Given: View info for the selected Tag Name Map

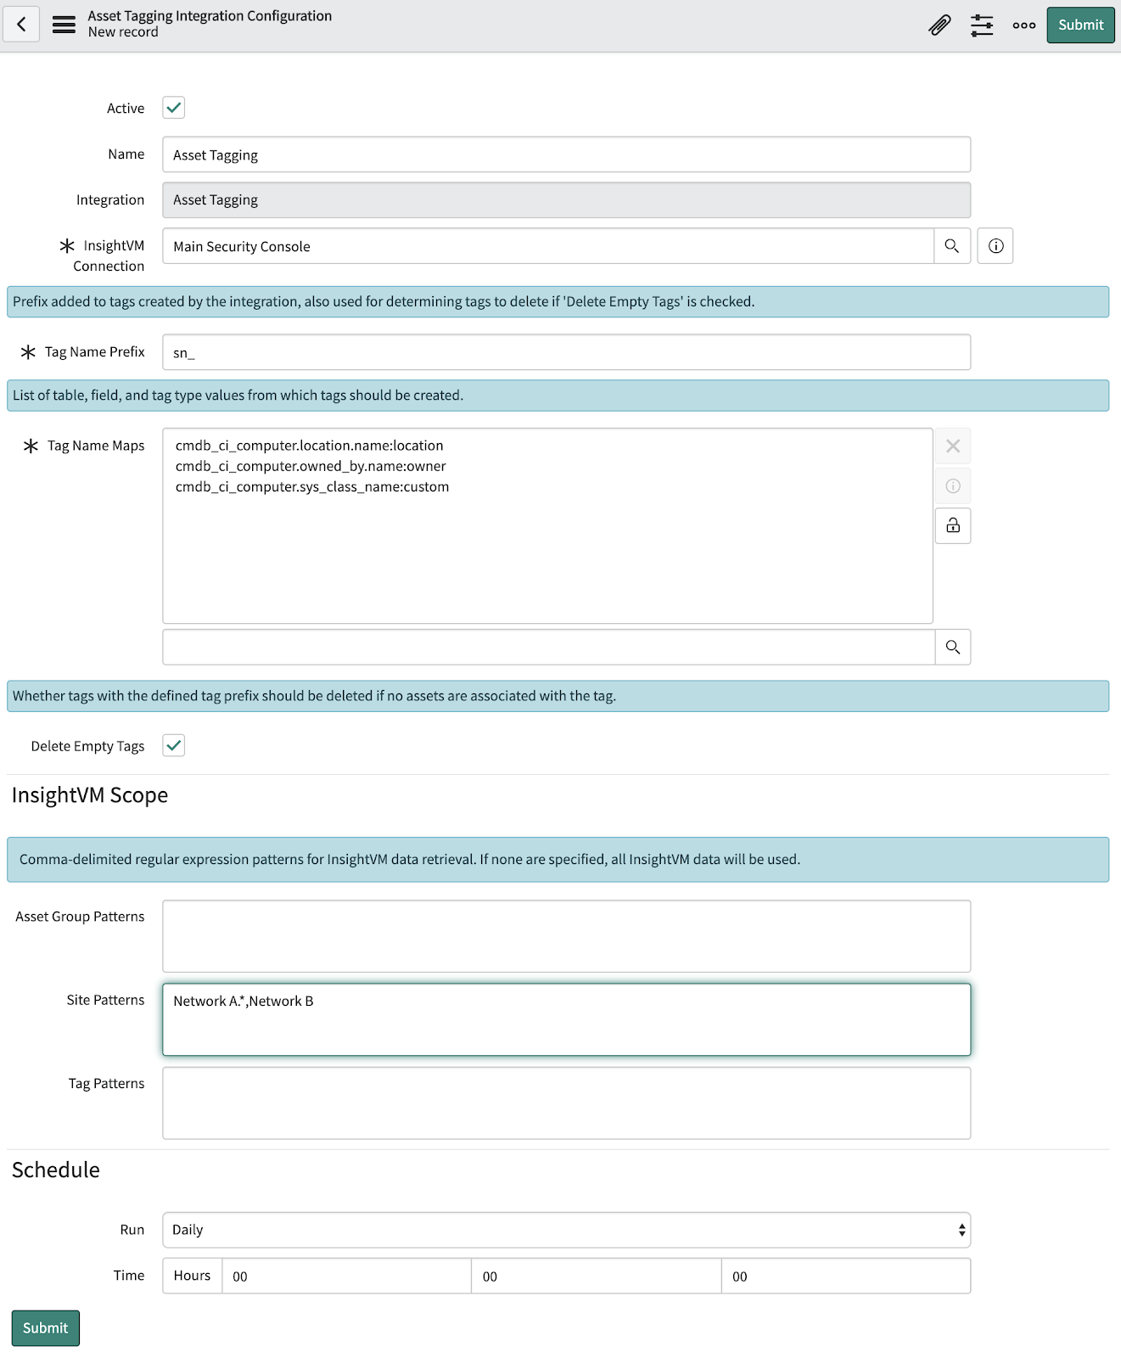Looking at the screenshot, I should click(953, 486).
